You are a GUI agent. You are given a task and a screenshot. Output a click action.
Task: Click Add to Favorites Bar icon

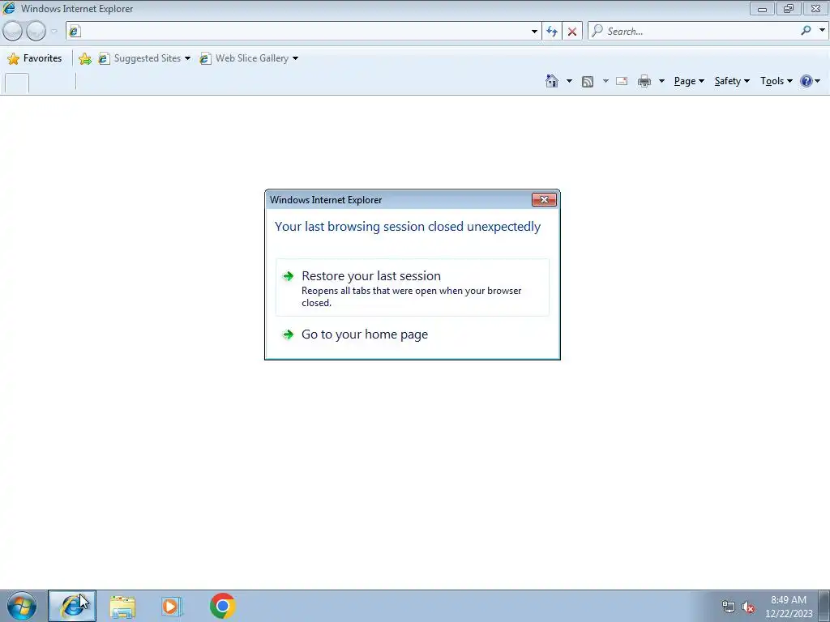(x=84, y=58)
